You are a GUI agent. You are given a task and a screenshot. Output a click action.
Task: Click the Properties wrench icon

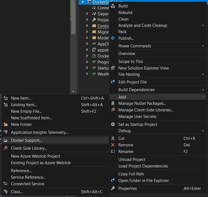click(x=113, y=188)
